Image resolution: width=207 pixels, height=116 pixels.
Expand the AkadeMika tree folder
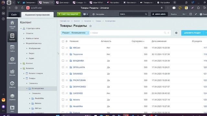(x=29, y=98)
